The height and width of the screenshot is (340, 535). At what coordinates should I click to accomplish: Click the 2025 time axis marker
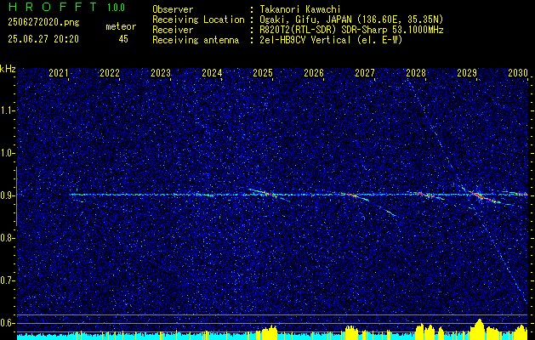coord(263,73)
